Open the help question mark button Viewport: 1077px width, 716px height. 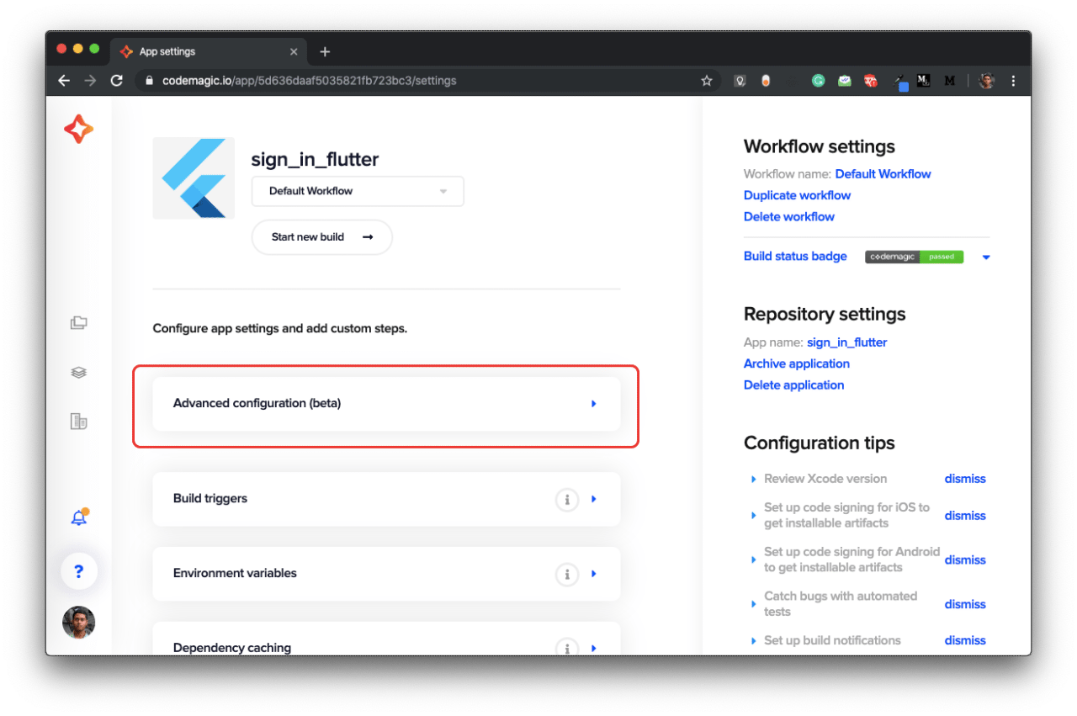point(79,572)
